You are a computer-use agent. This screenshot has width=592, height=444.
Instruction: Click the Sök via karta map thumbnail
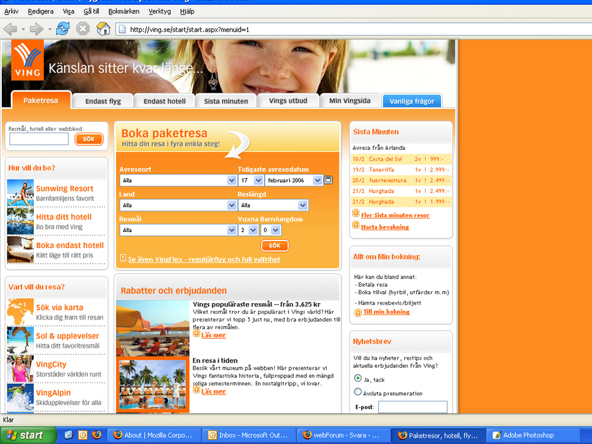[x=20, y=312]
